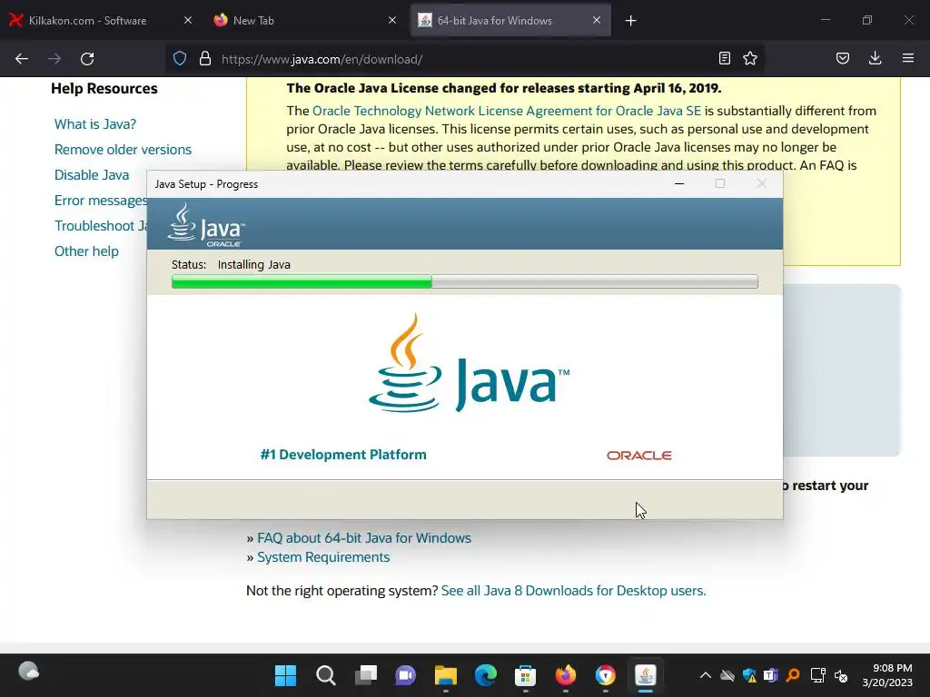Screen dimensions: 930x697
Task: Open the Disable Java link
Action: click(x=92, y=175)
